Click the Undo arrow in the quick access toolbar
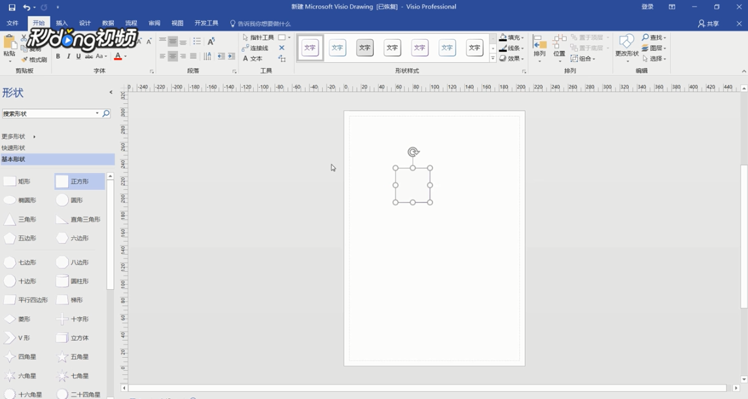Viewport: 748px width, 399px height. (x=27, y=7)
